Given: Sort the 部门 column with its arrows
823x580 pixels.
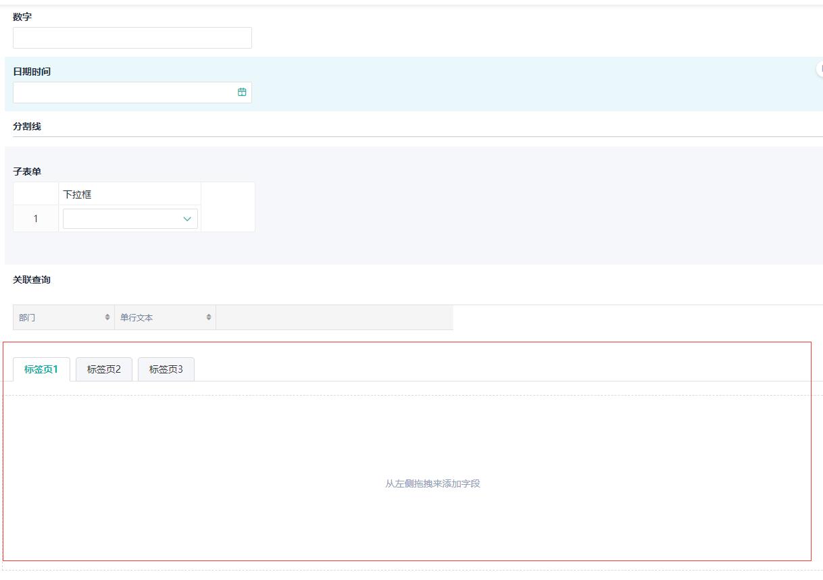Looking at the screenshot, I should click(x=107, y=317).
